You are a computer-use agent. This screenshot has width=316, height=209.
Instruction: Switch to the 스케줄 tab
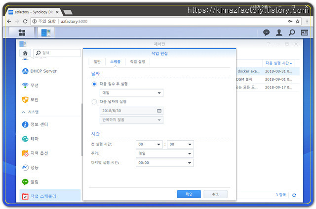[x=115, y=61]
